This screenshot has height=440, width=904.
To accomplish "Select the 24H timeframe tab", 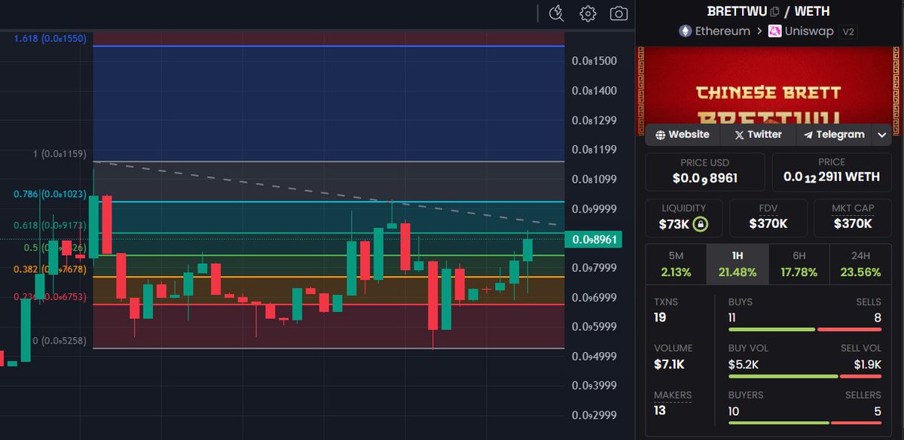I will (860, 264).
